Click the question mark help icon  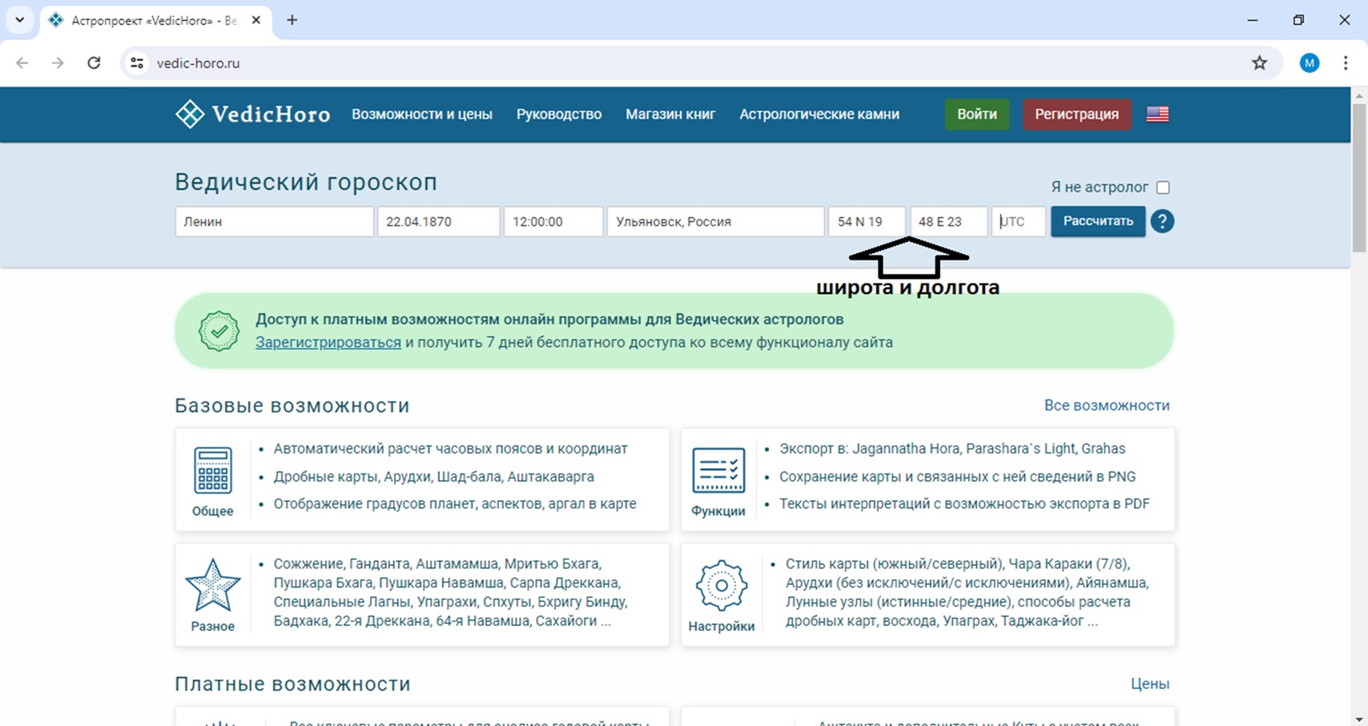pos(1162,221)
